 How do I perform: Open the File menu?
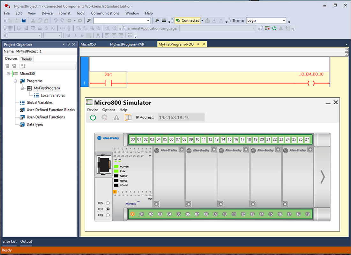point(7,13)
